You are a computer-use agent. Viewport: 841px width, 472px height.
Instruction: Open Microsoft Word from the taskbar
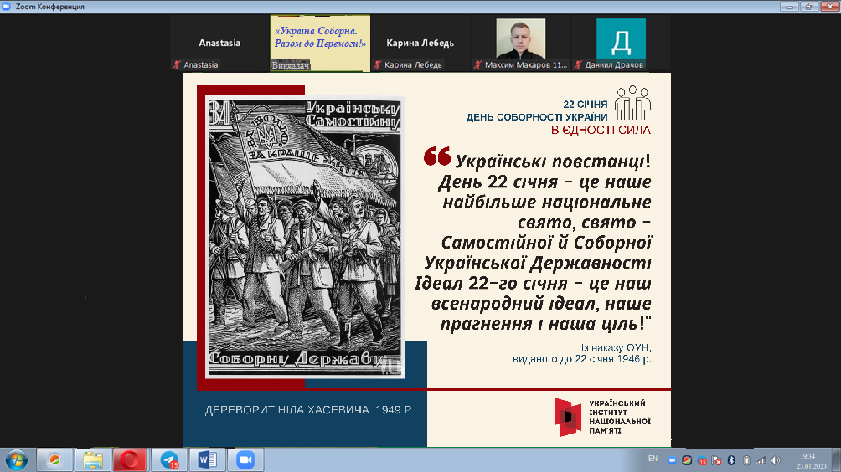coord(207,460)
